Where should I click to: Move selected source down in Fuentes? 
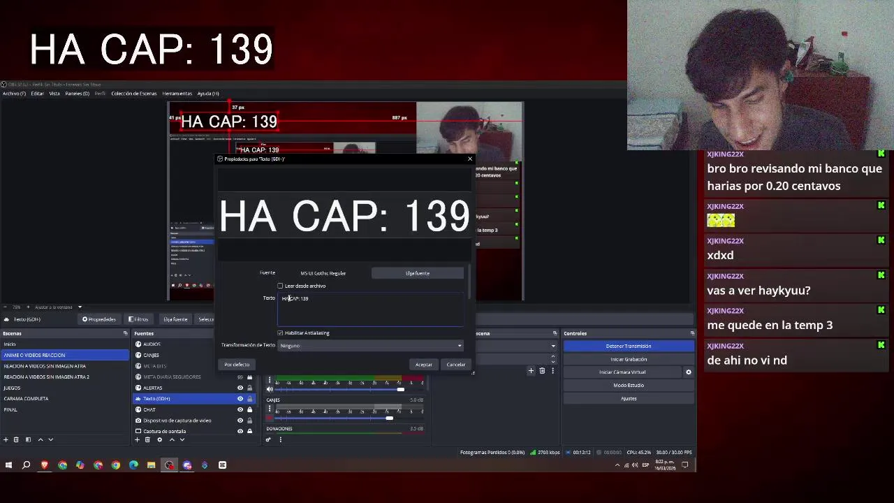click(182, 439)
